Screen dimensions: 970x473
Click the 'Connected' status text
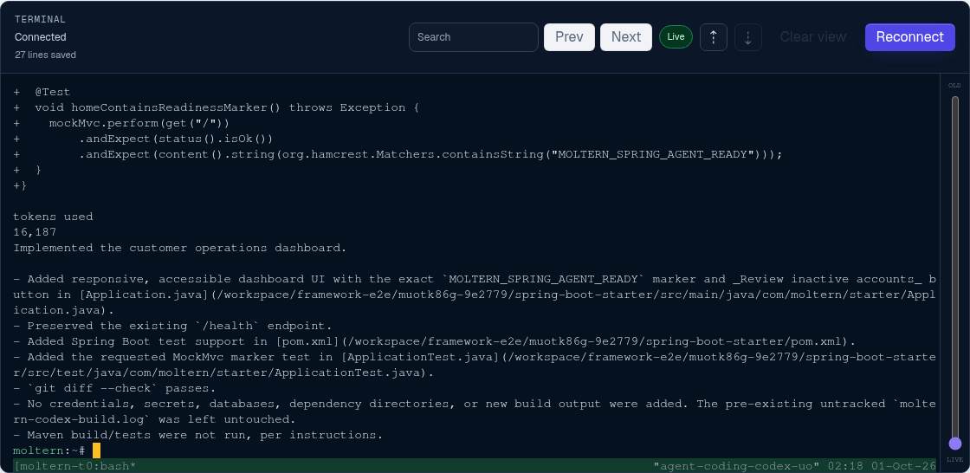click(40, 37)
